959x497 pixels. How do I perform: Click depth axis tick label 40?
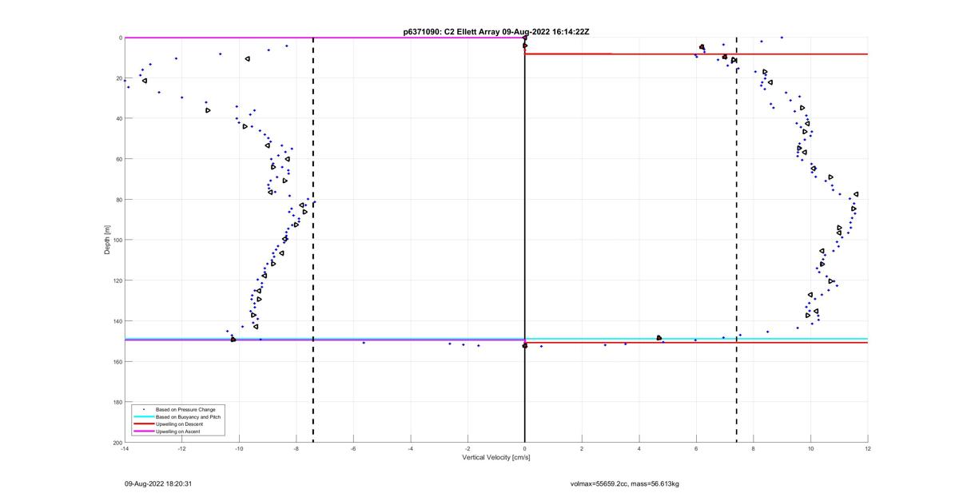[119, 118]
